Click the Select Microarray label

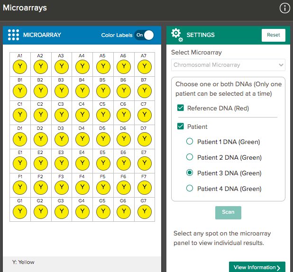coord(196,53)
